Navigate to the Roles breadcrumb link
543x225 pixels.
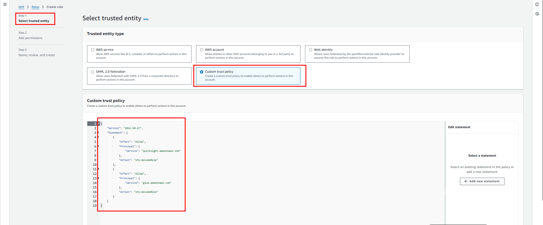pyautogui.click(x=35, y=7)
